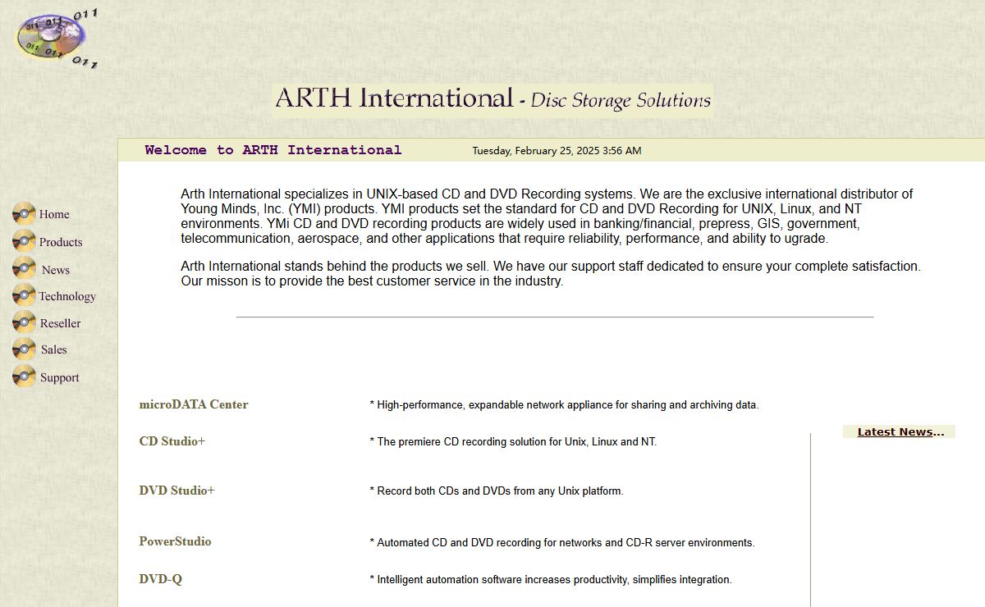Click the DVD-Q product link
Screen dimensions: 985x607
[x=161, y=579]
